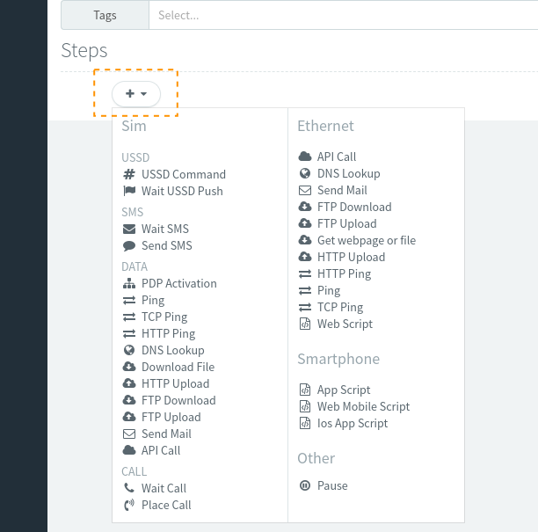538x532 pixels.
Task: Click the Ethernet DNS Lookup globe icon
Action: tap(305, 173)
